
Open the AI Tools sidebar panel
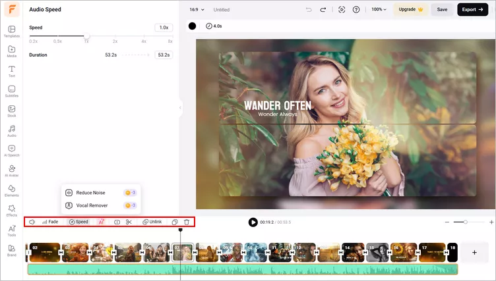tap(12, 230)
